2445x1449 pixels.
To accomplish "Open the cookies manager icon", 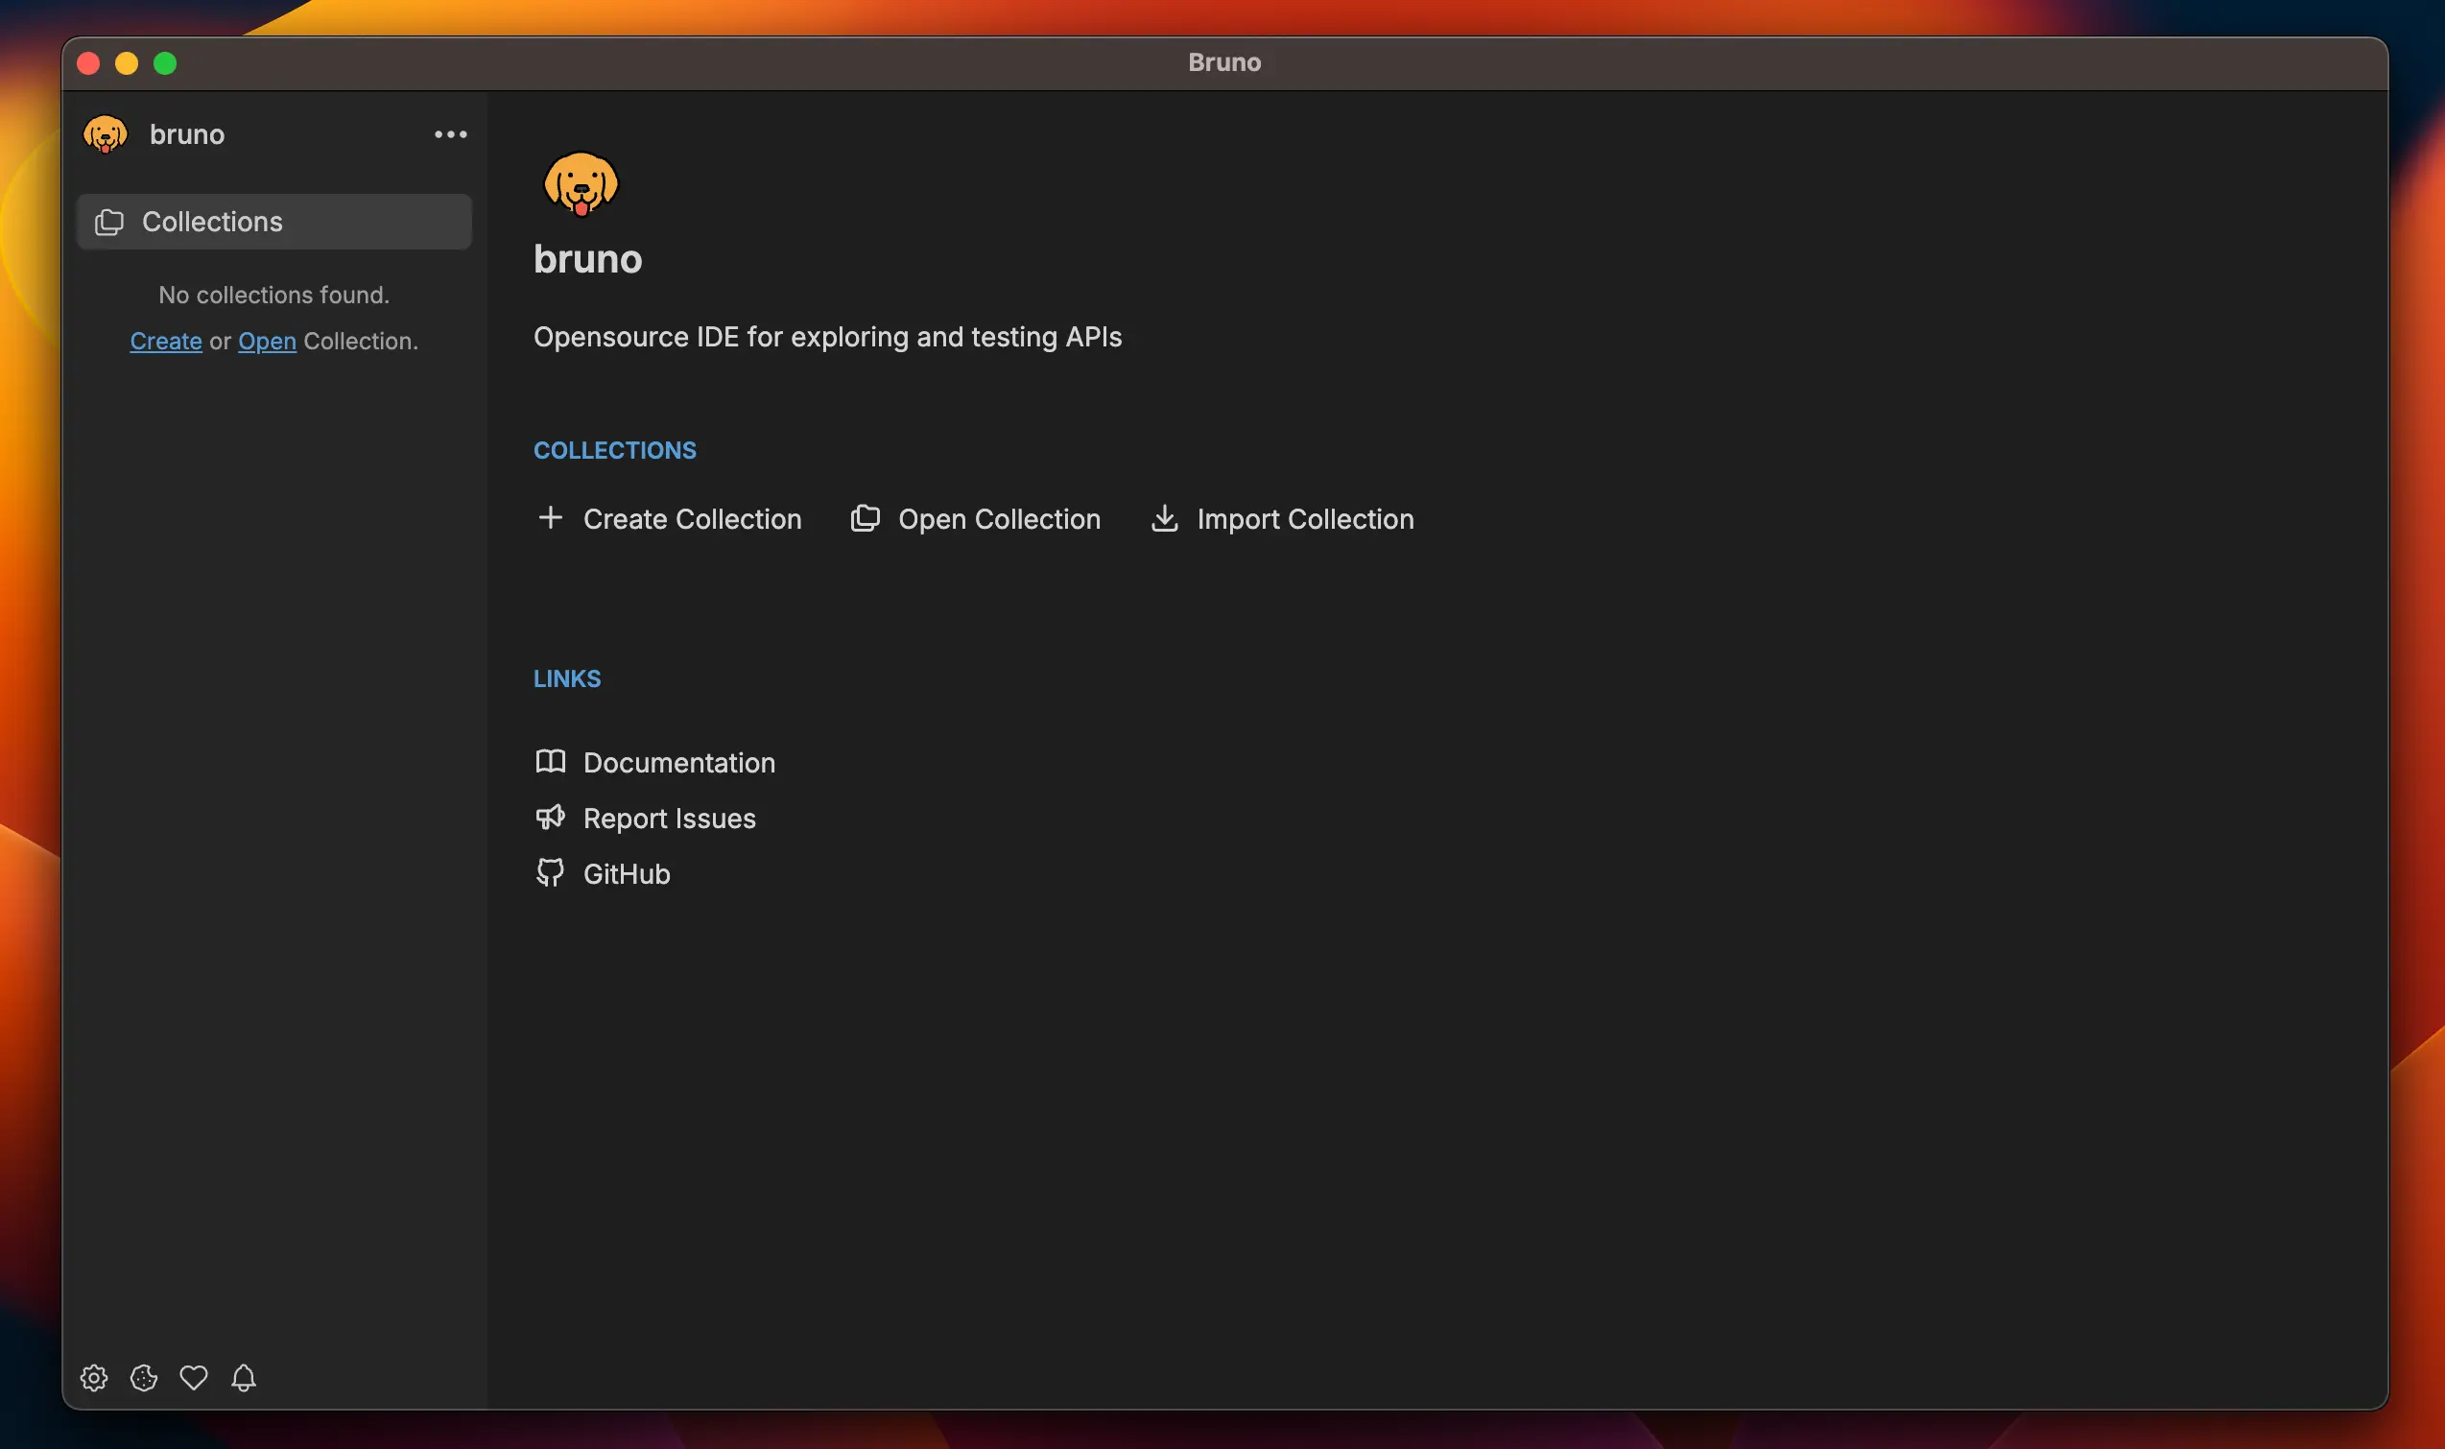I will [144, 1378].
